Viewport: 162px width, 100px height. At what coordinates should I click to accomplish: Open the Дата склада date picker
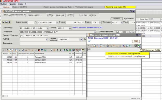48,28
